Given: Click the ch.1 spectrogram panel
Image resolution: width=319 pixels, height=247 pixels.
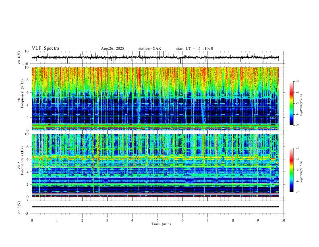Looking at the screenshot, I should coord(155,98).
